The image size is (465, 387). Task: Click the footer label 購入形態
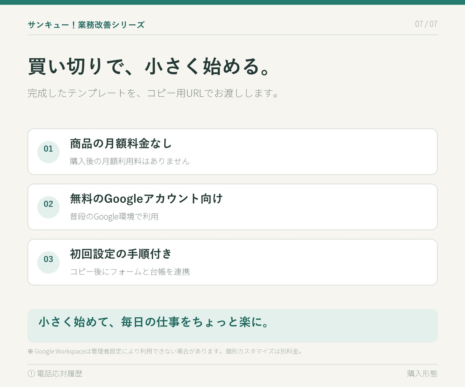(x=422, y=374)
